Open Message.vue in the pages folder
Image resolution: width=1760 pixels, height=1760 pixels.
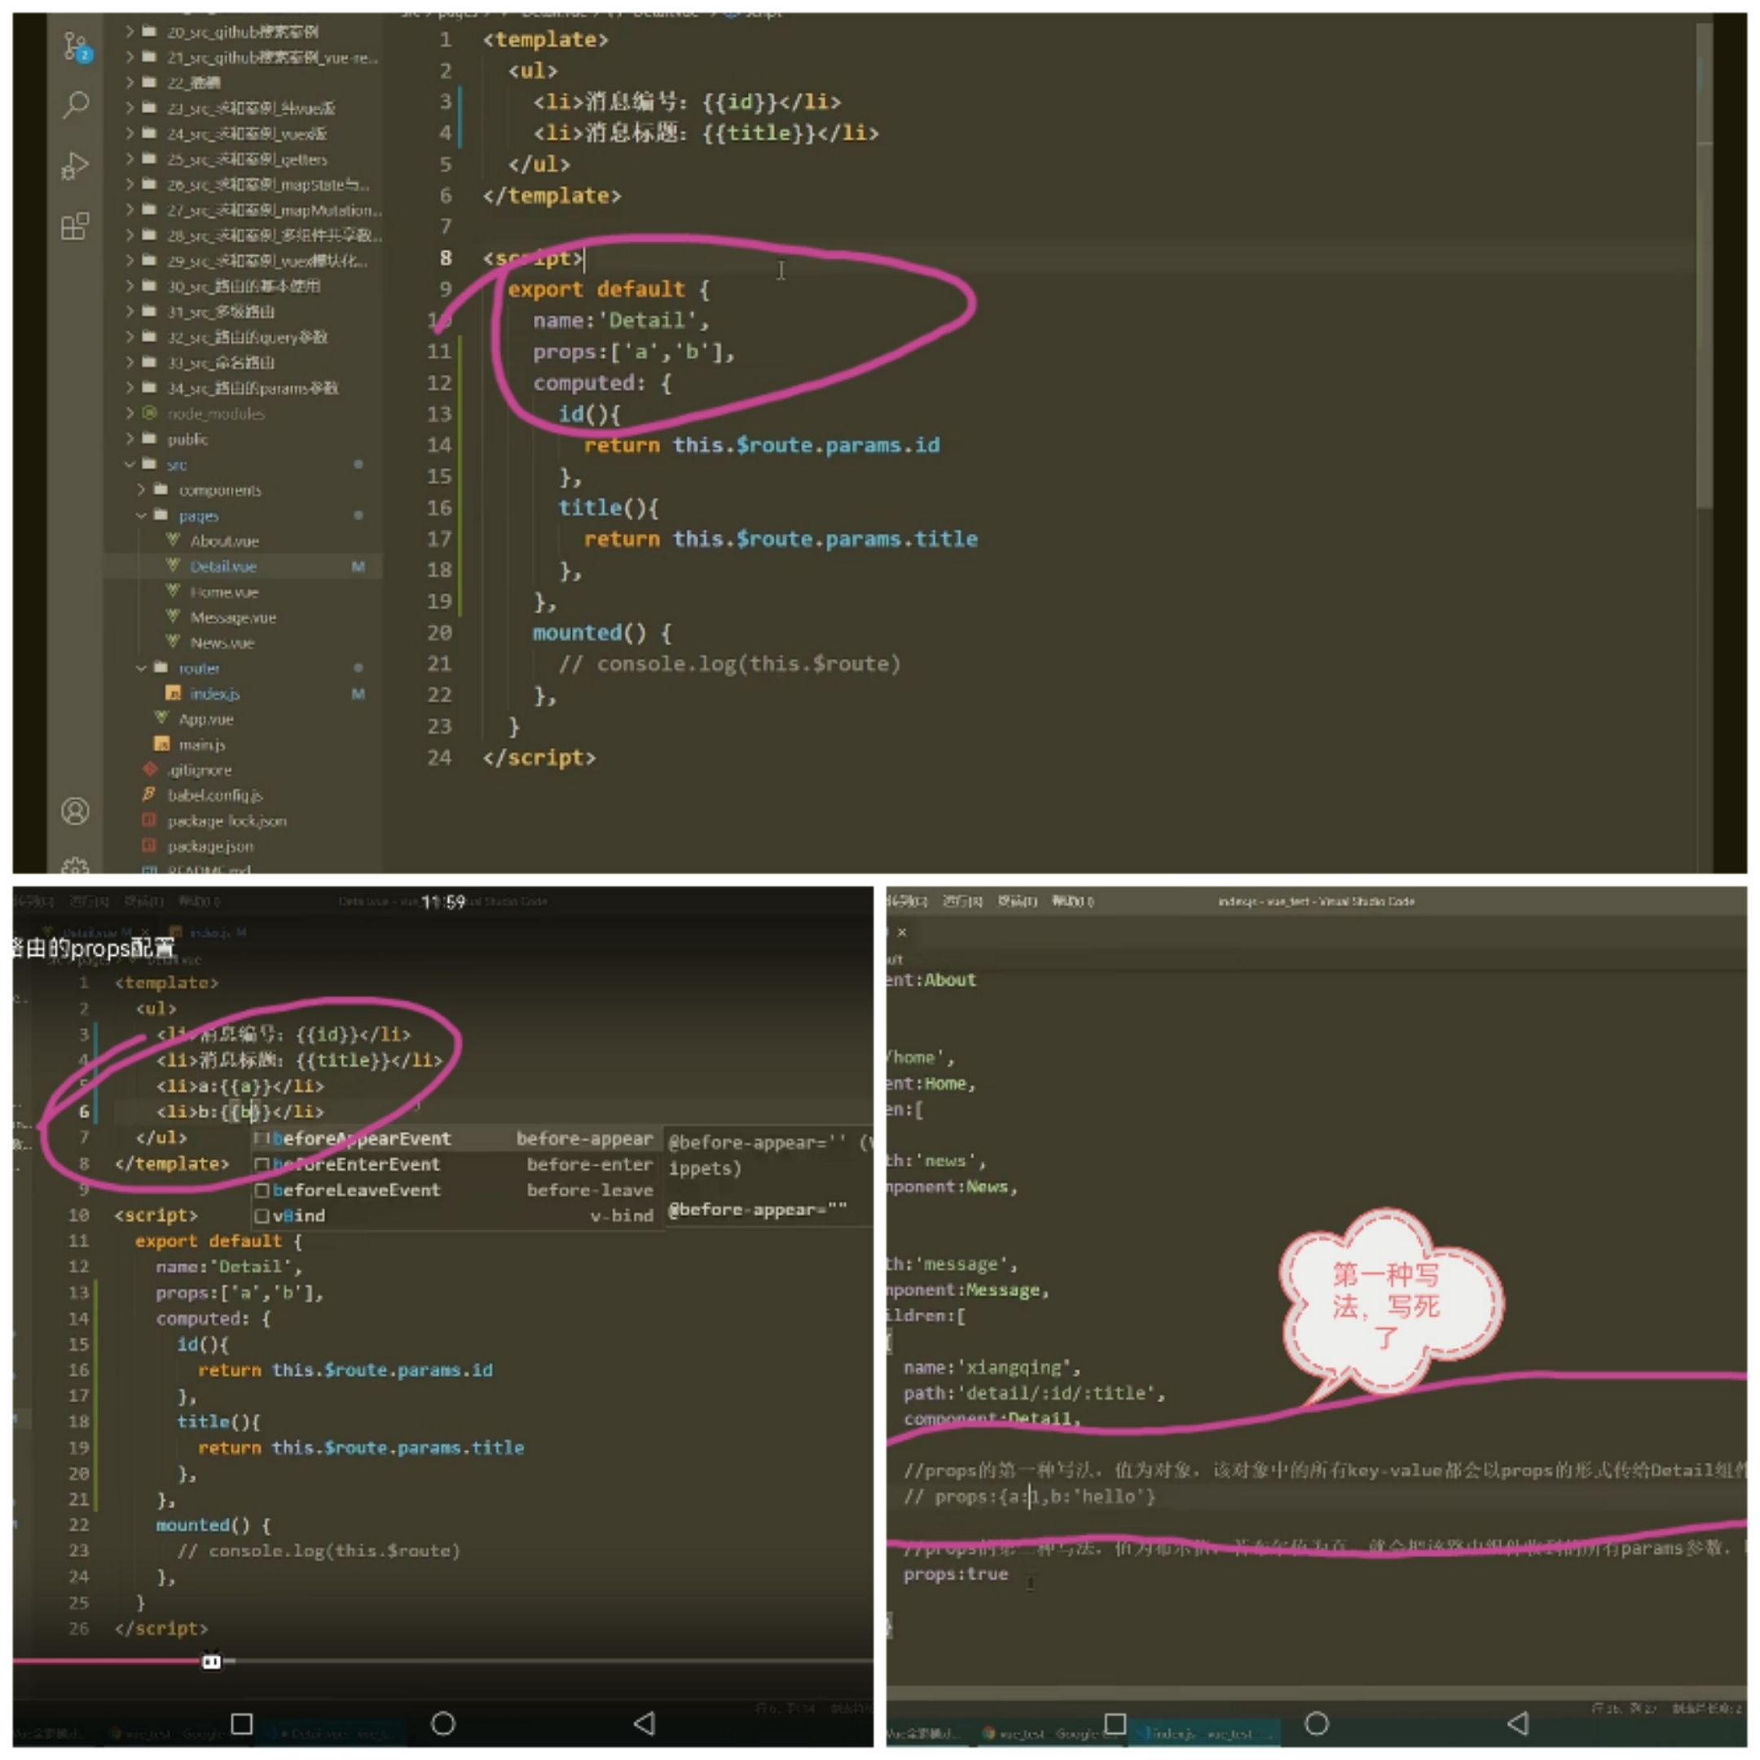pos(232,618)
